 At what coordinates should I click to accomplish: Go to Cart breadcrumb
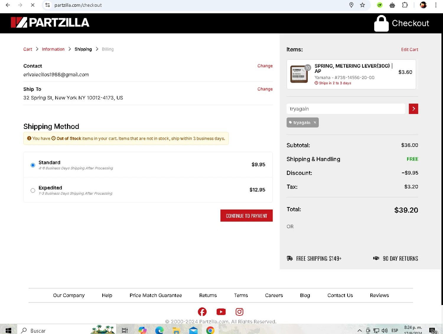(x=28, y=49)
